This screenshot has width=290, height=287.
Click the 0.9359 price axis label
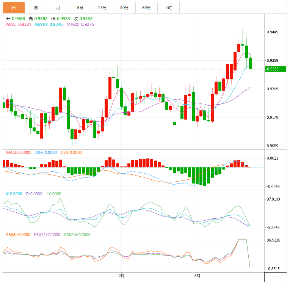pyautogui.click(x=273, y=60)
